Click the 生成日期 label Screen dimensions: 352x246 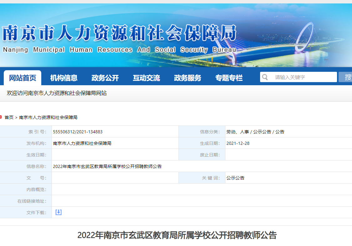[x=210, y=143]
